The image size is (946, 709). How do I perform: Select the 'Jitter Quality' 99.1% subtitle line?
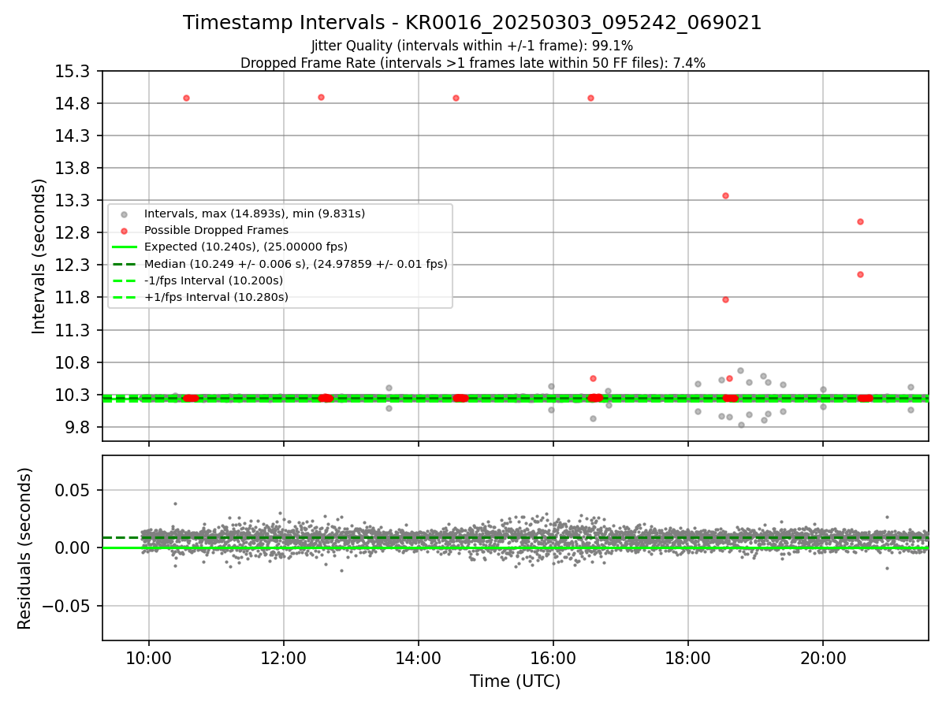[472, 46]
